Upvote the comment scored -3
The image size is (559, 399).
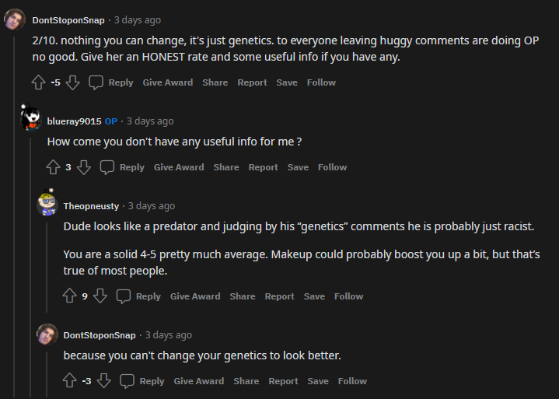[69, 381]
